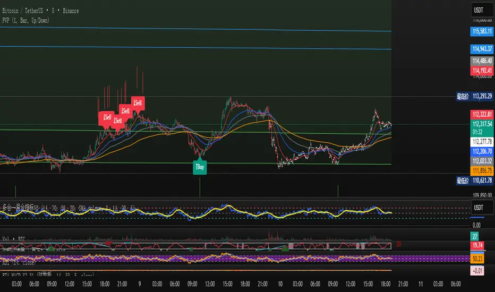
Task: Click the 01:32 bar countdown timer
Action: (x=477, y=132)
